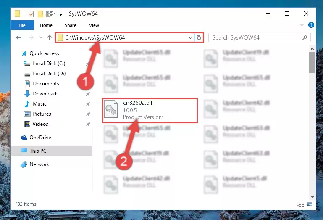Click the search magnifier icon

pos(305,37)
